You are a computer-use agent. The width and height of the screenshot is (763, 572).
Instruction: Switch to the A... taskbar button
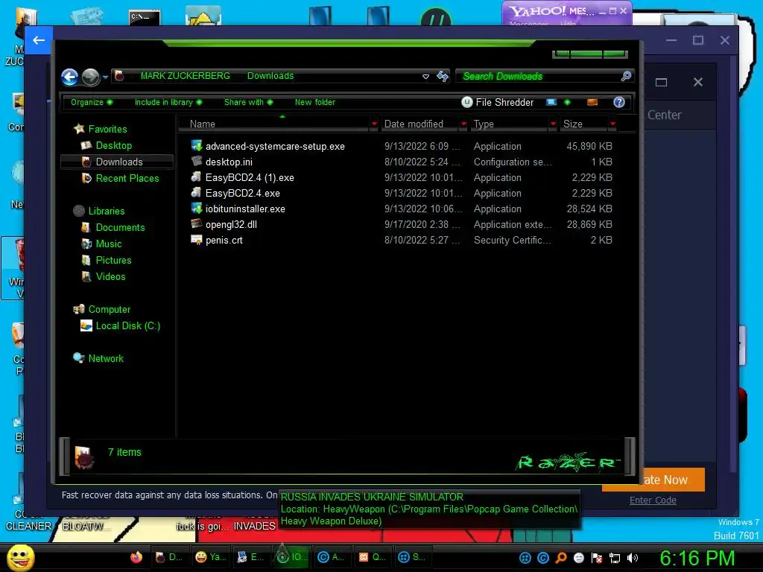[x=331, y=557]
